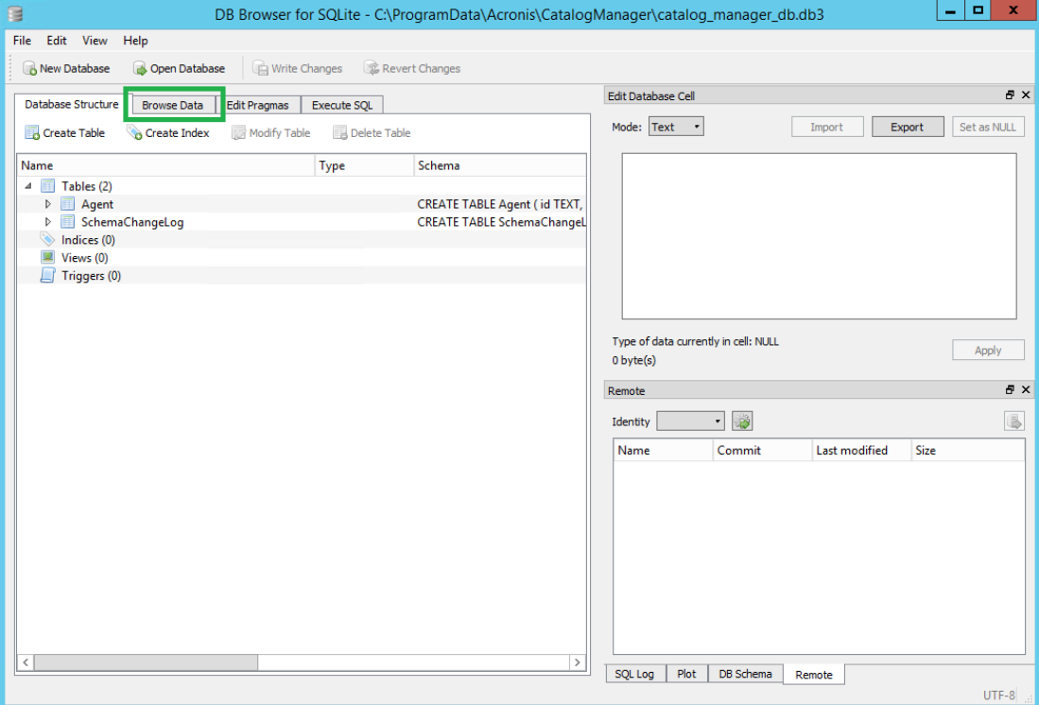
Task: Click the Agent table icon
Action: (x=67, y=204)
